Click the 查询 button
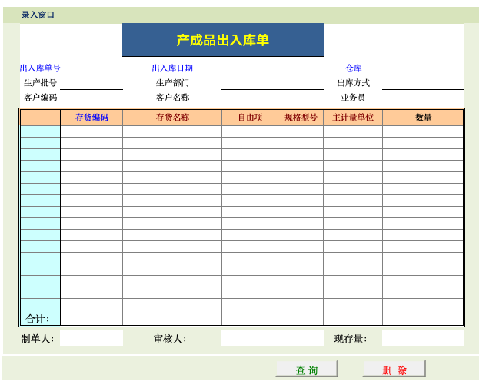Screen dimensions: 479x388 click(307, 369)
